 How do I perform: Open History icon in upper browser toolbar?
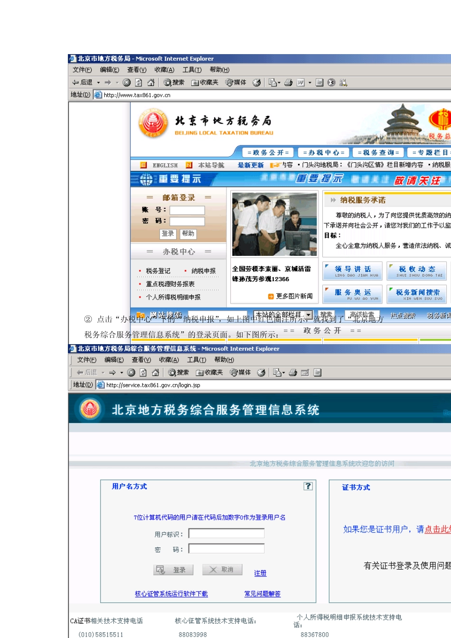[257, 83]
